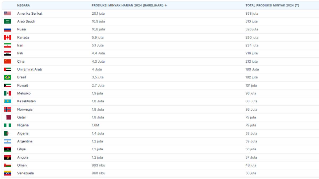Select the Brazil flag icon
The image size is (319, 179).
coord(7,77)
